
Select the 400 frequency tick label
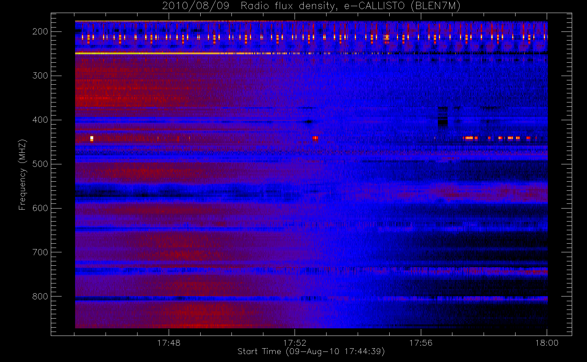point(40,120)
